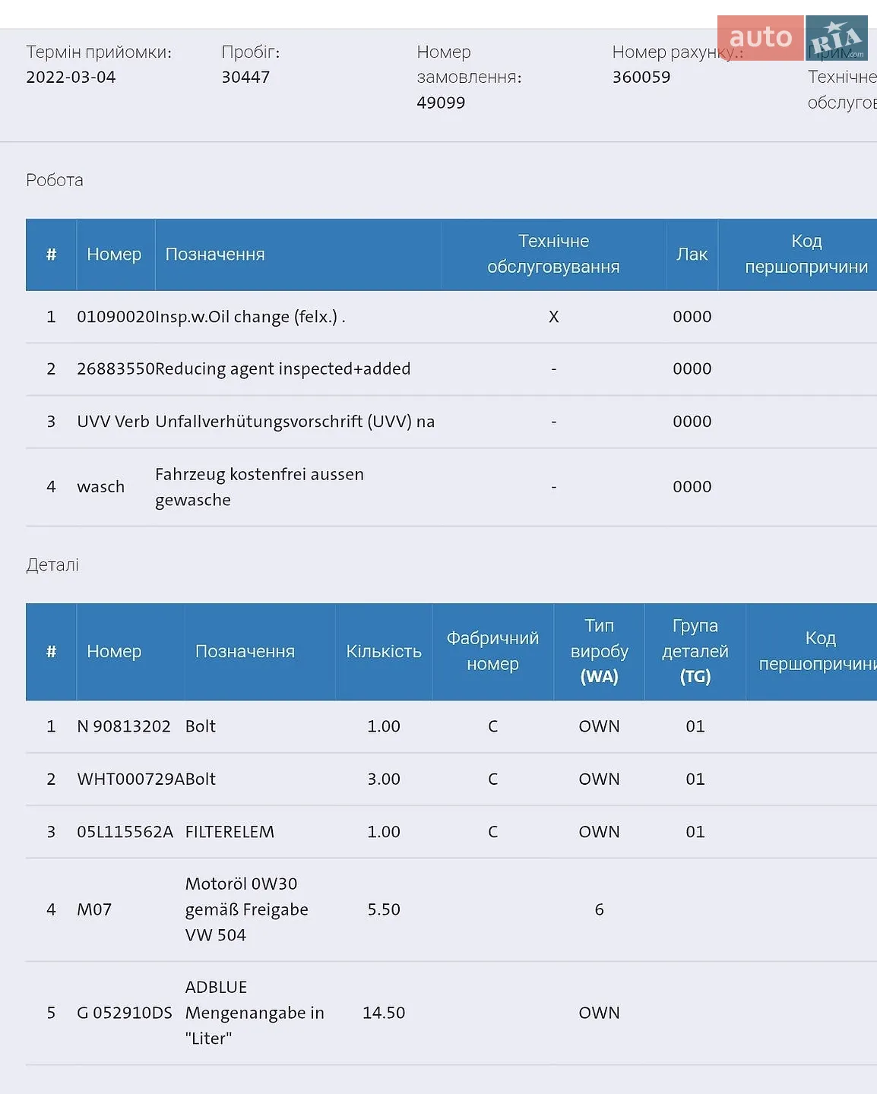Select part number 05L115562A
The height and width of the screenshot is (1094, 877).
click(125, 832)
